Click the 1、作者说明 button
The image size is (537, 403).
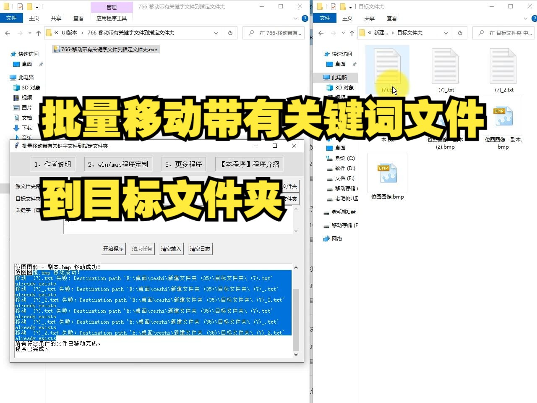coord(53,164)
